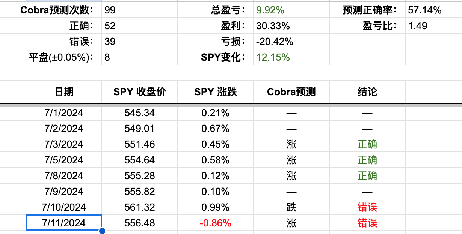This screenshot has height=234, width=462.
Task: Click the blue fill handle dot
Action: click(x=101, y=231)
